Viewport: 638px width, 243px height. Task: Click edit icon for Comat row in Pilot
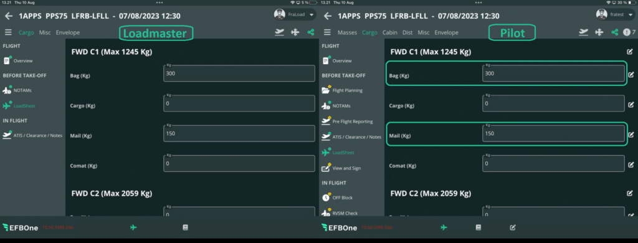click(631, 165)
